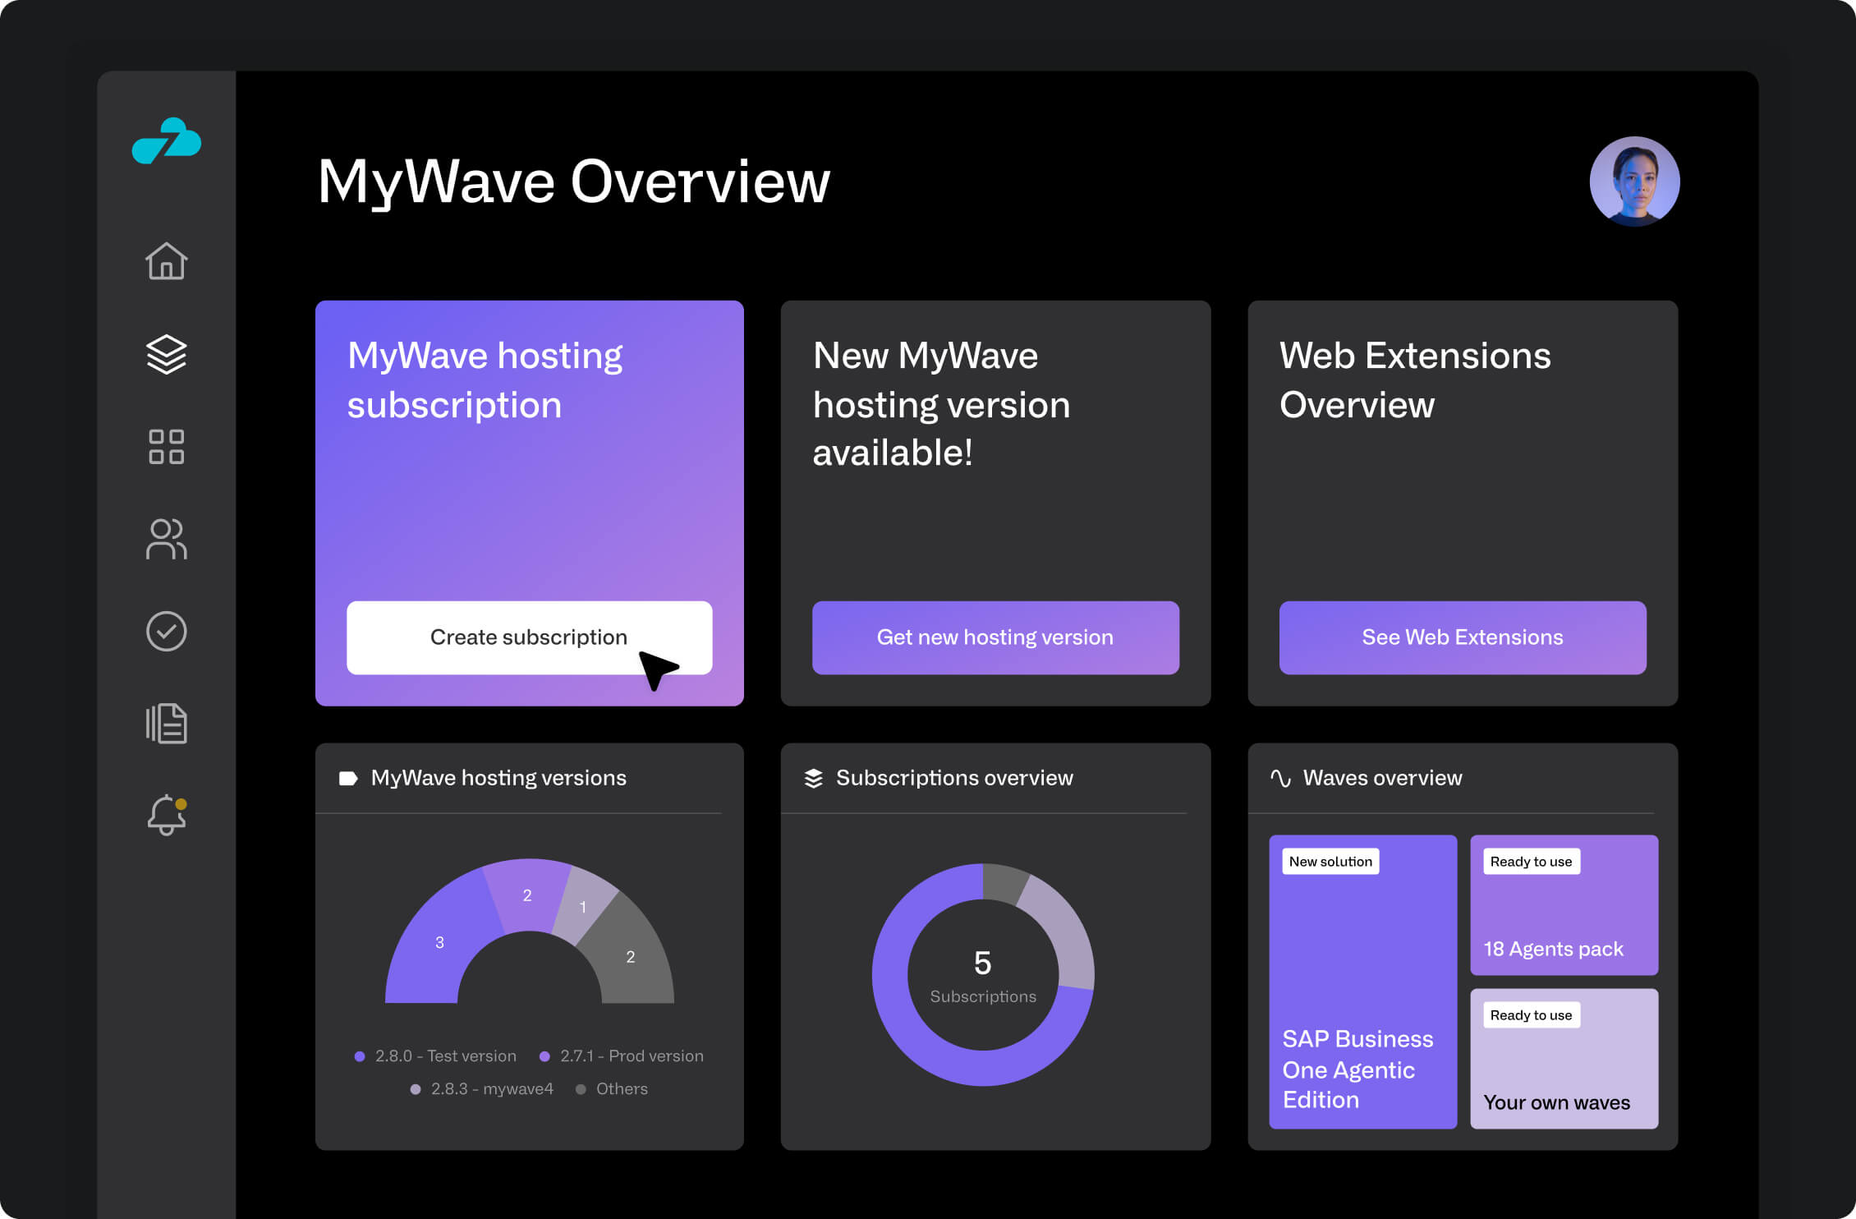The height and width of the screenshot is (1219, 1856).
Task: Click the Waves overview heading
Action: [x=1382, y=778]
